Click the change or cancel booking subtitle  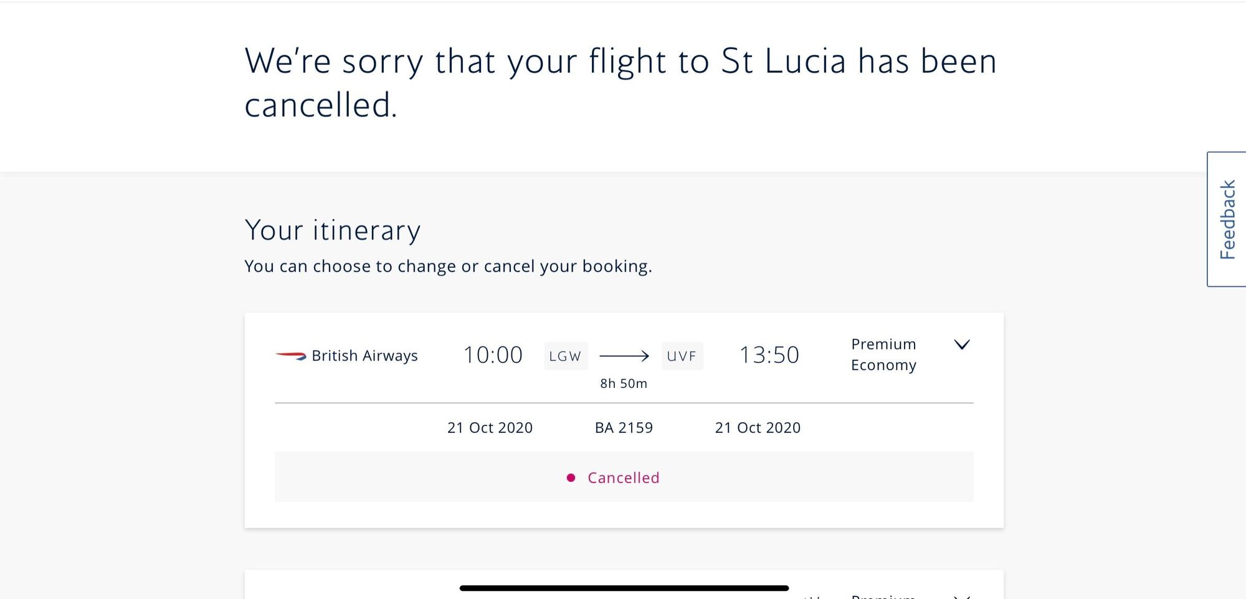(x=448, y=266)
